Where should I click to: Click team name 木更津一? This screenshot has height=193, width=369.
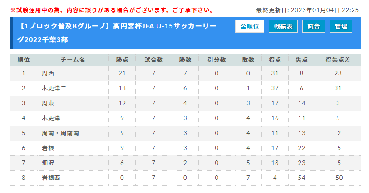click(54, 118)
